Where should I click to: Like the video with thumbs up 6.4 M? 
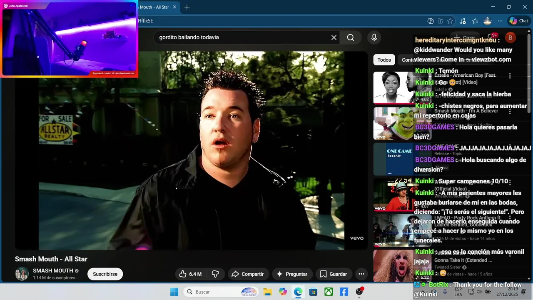(190, 274)
